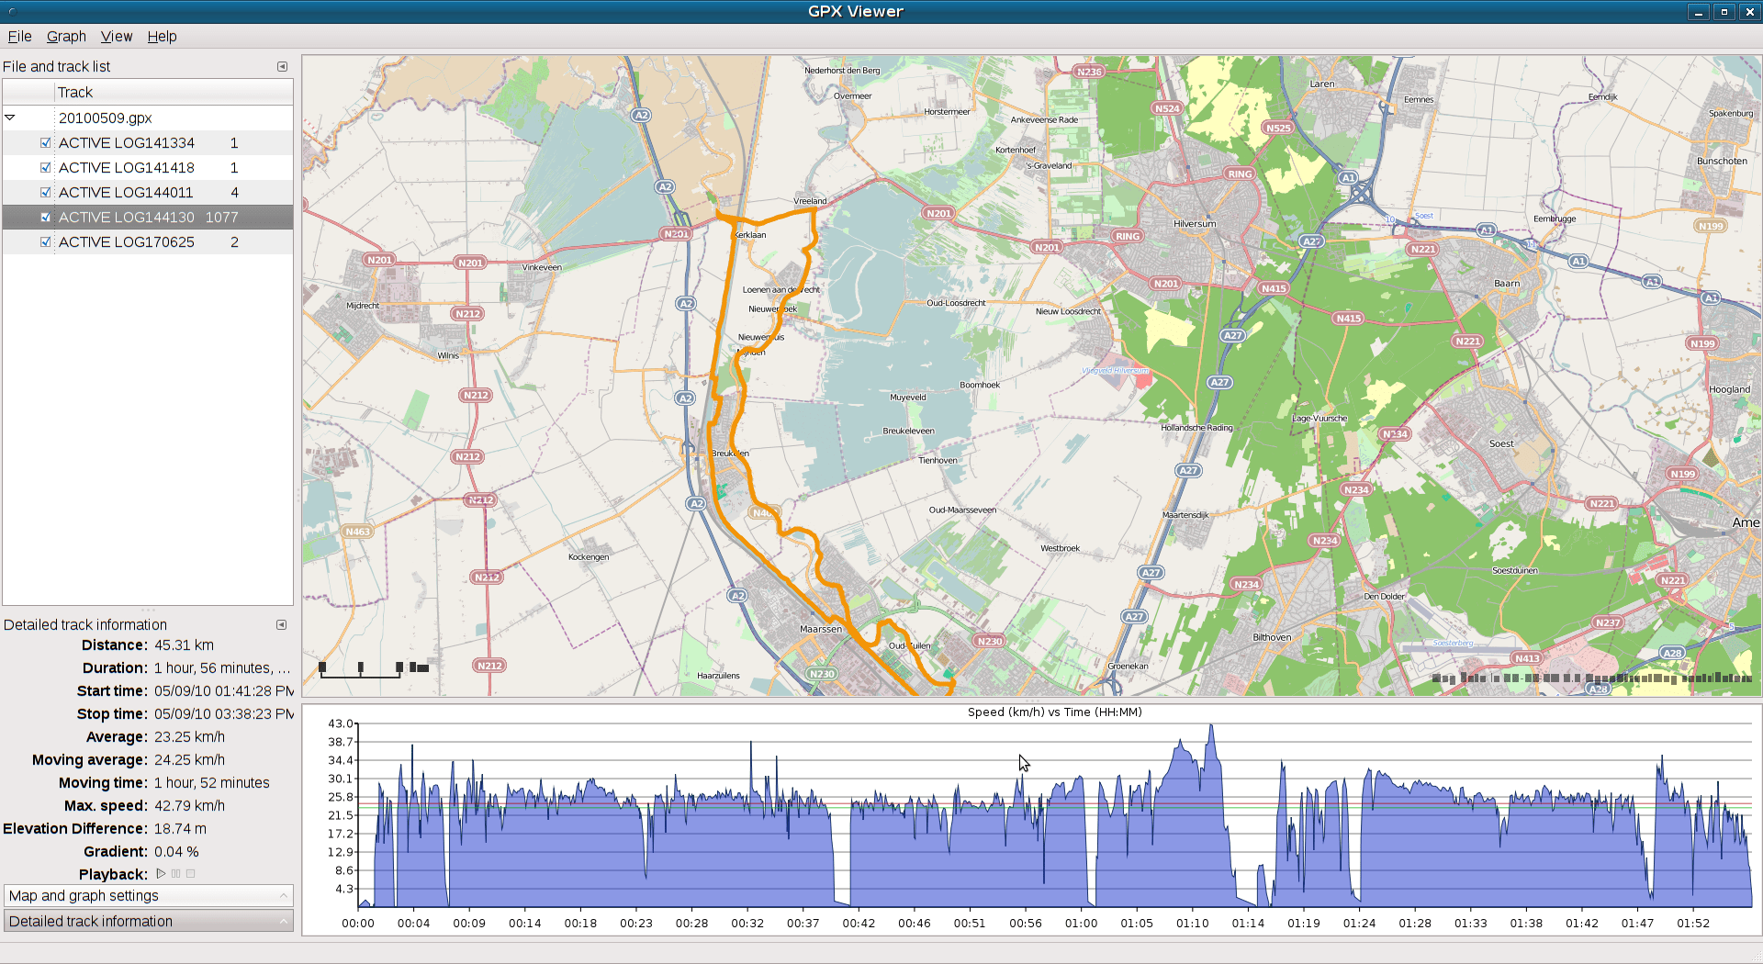The width and height of the screenshot is (1763, 964).
Task: Expand the Map and graph settings section
Action: coord(147,896)
